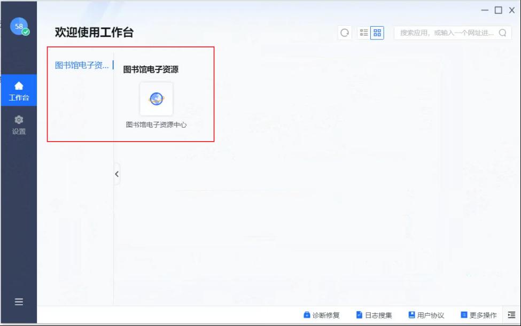This screenshot has height=326, width=521.
Task: Maximize the workbench window
Action: 498,10
